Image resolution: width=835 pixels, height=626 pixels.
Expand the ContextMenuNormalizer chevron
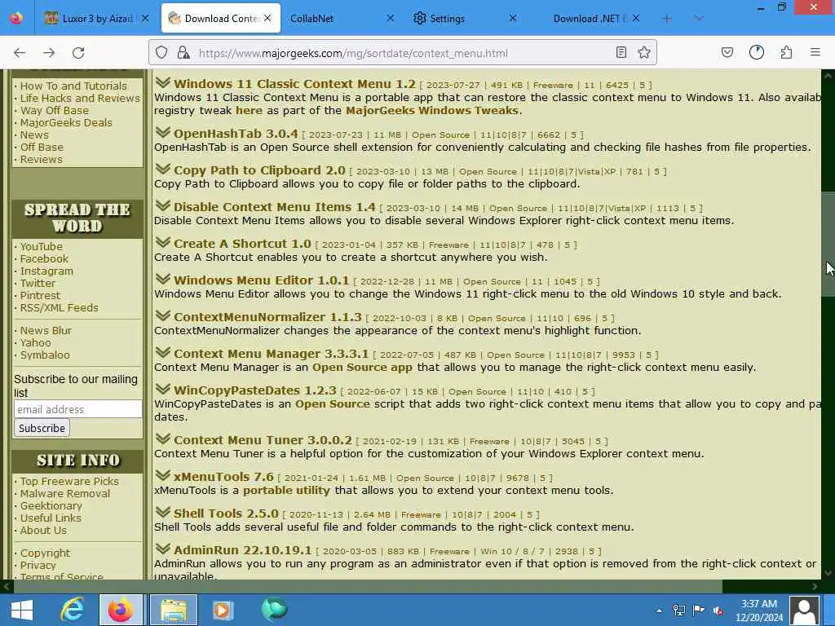pyautogui.click(x=163, y=316)
